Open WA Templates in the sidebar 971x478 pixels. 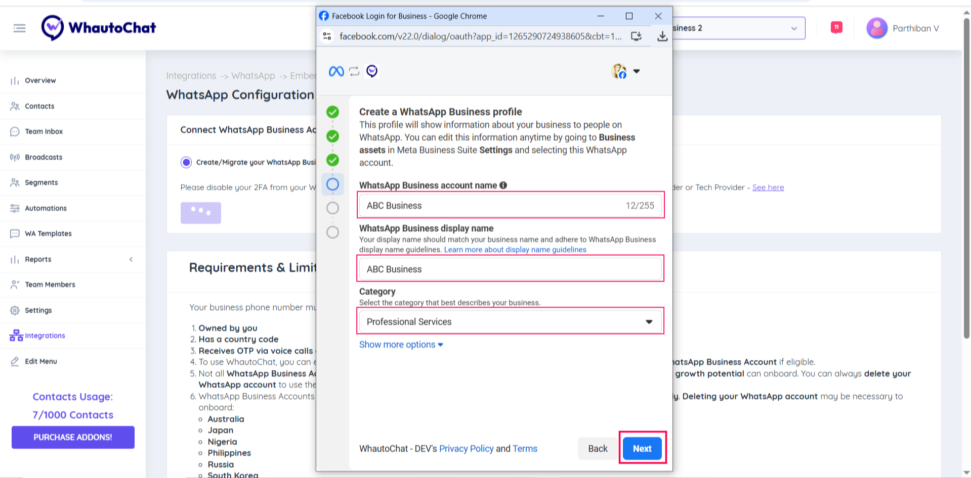coord(48,233)
